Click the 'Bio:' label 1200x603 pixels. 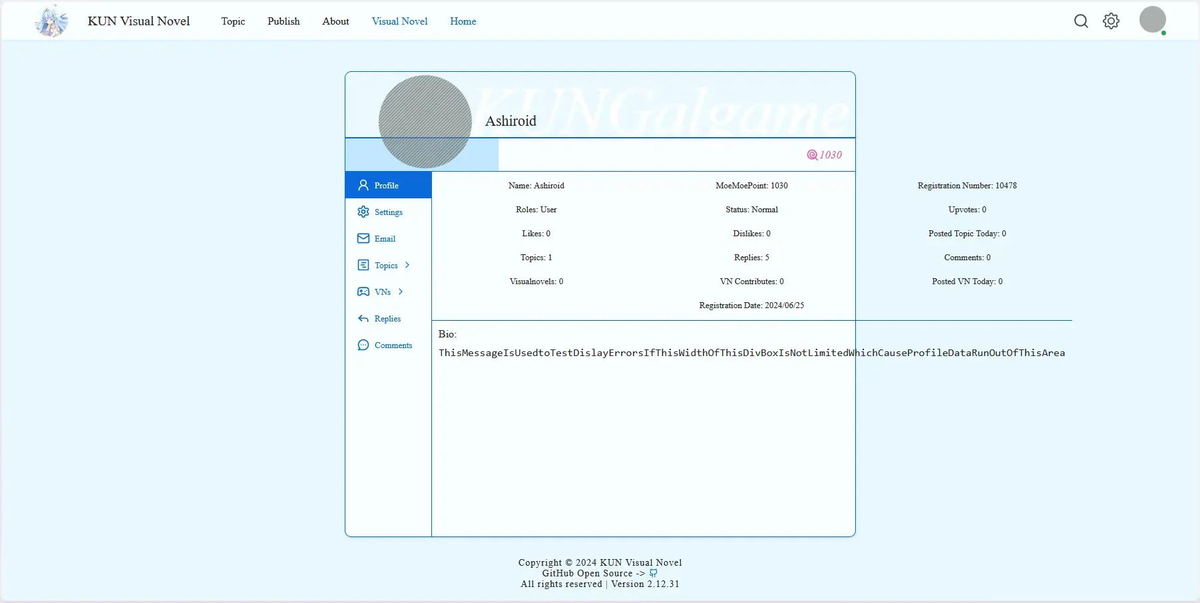click(x=447, y=334)
